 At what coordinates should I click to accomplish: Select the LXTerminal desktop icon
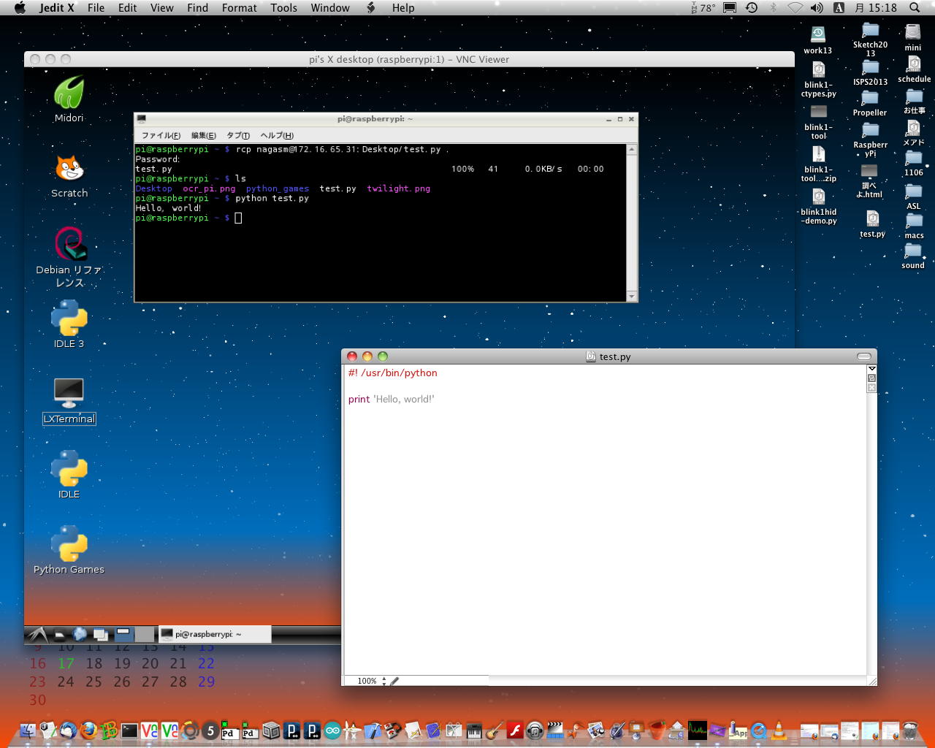69,394
